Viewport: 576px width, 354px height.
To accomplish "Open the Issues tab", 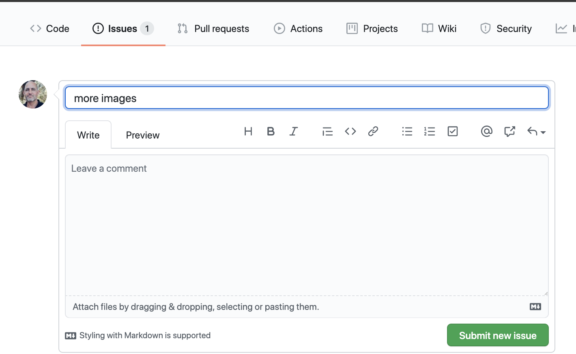I will point(123,28).
